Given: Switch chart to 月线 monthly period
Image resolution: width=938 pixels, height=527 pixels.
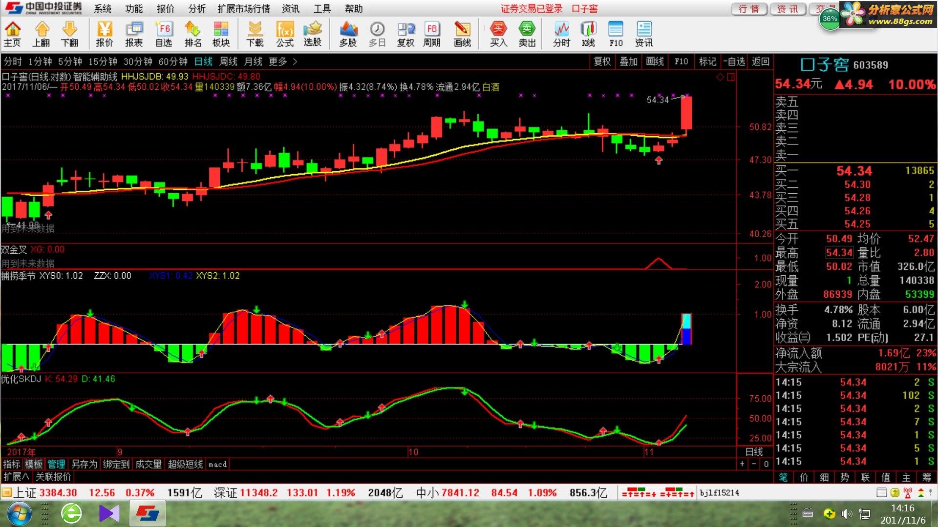Looking at the screenshot, I should [x=253, y=61].
